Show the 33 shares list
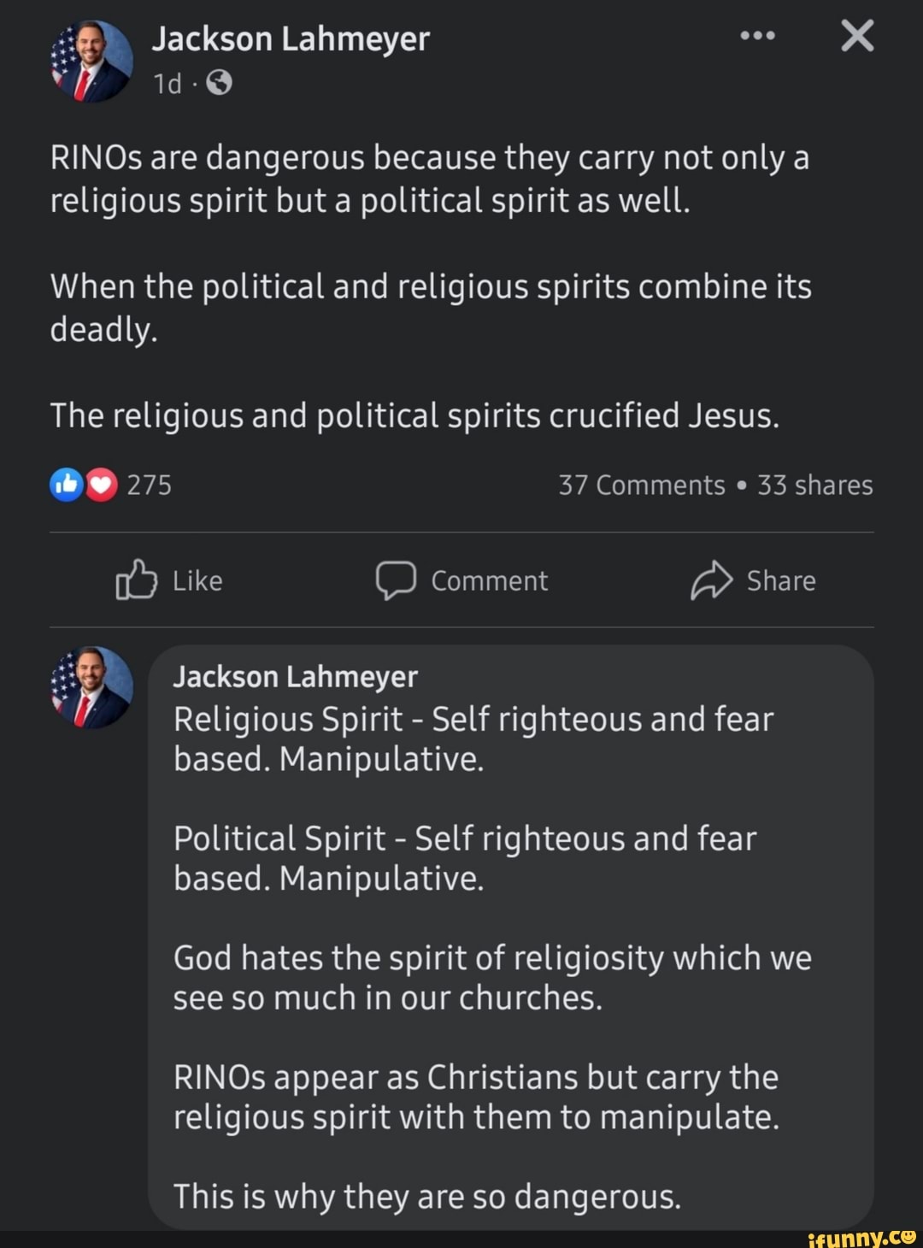This screenshot has height=1248, width=923. pyautogui.click(x=814, y=485)
